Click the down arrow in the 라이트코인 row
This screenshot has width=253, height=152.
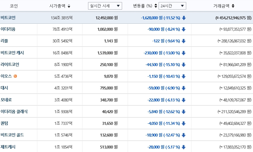coord(184,65)
